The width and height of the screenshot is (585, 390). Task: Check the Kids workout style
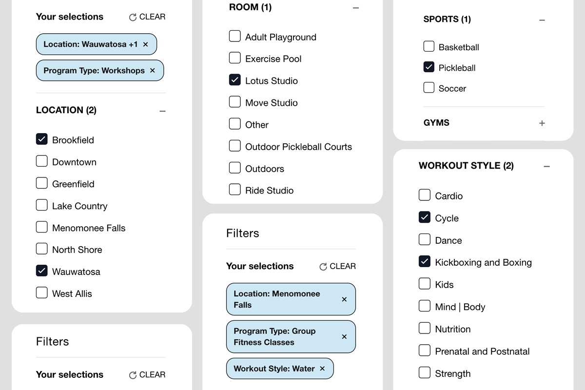[425, 284]
